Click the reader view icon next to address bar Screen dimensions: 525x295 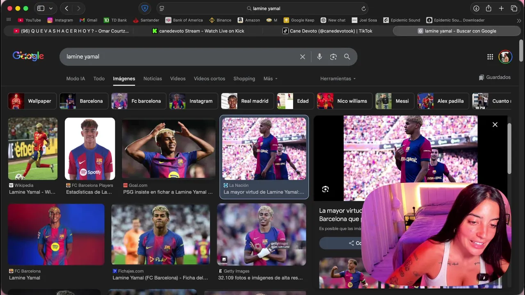coord(162,8)
